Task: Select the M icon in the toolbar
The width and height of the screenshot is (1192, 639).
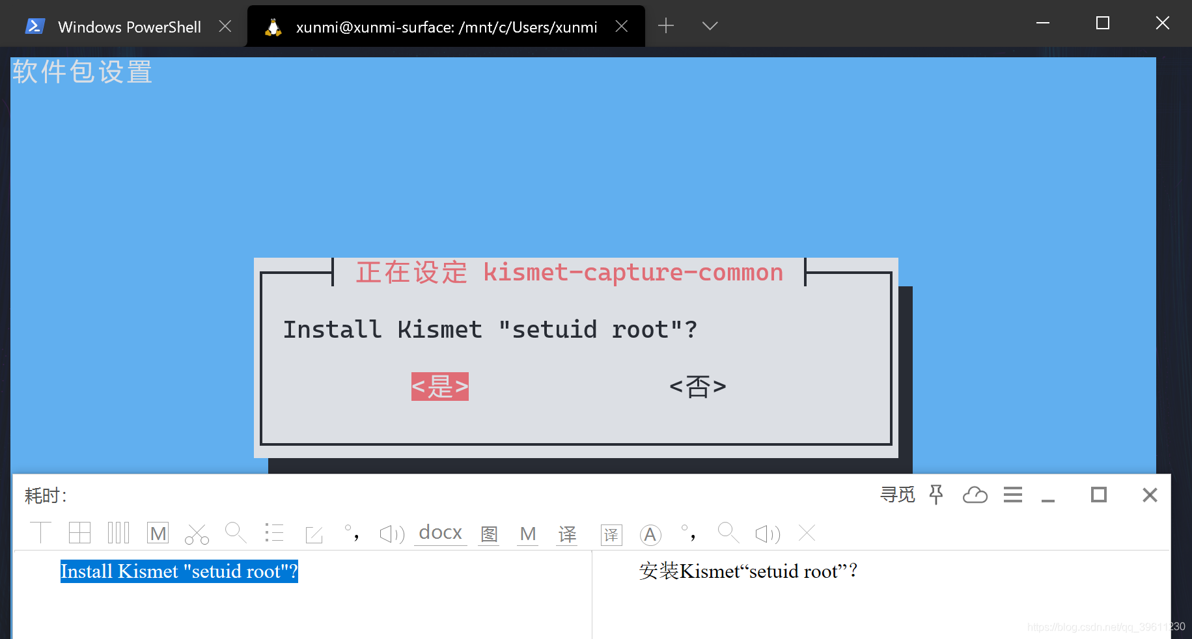Action: [x=157, y=532]
